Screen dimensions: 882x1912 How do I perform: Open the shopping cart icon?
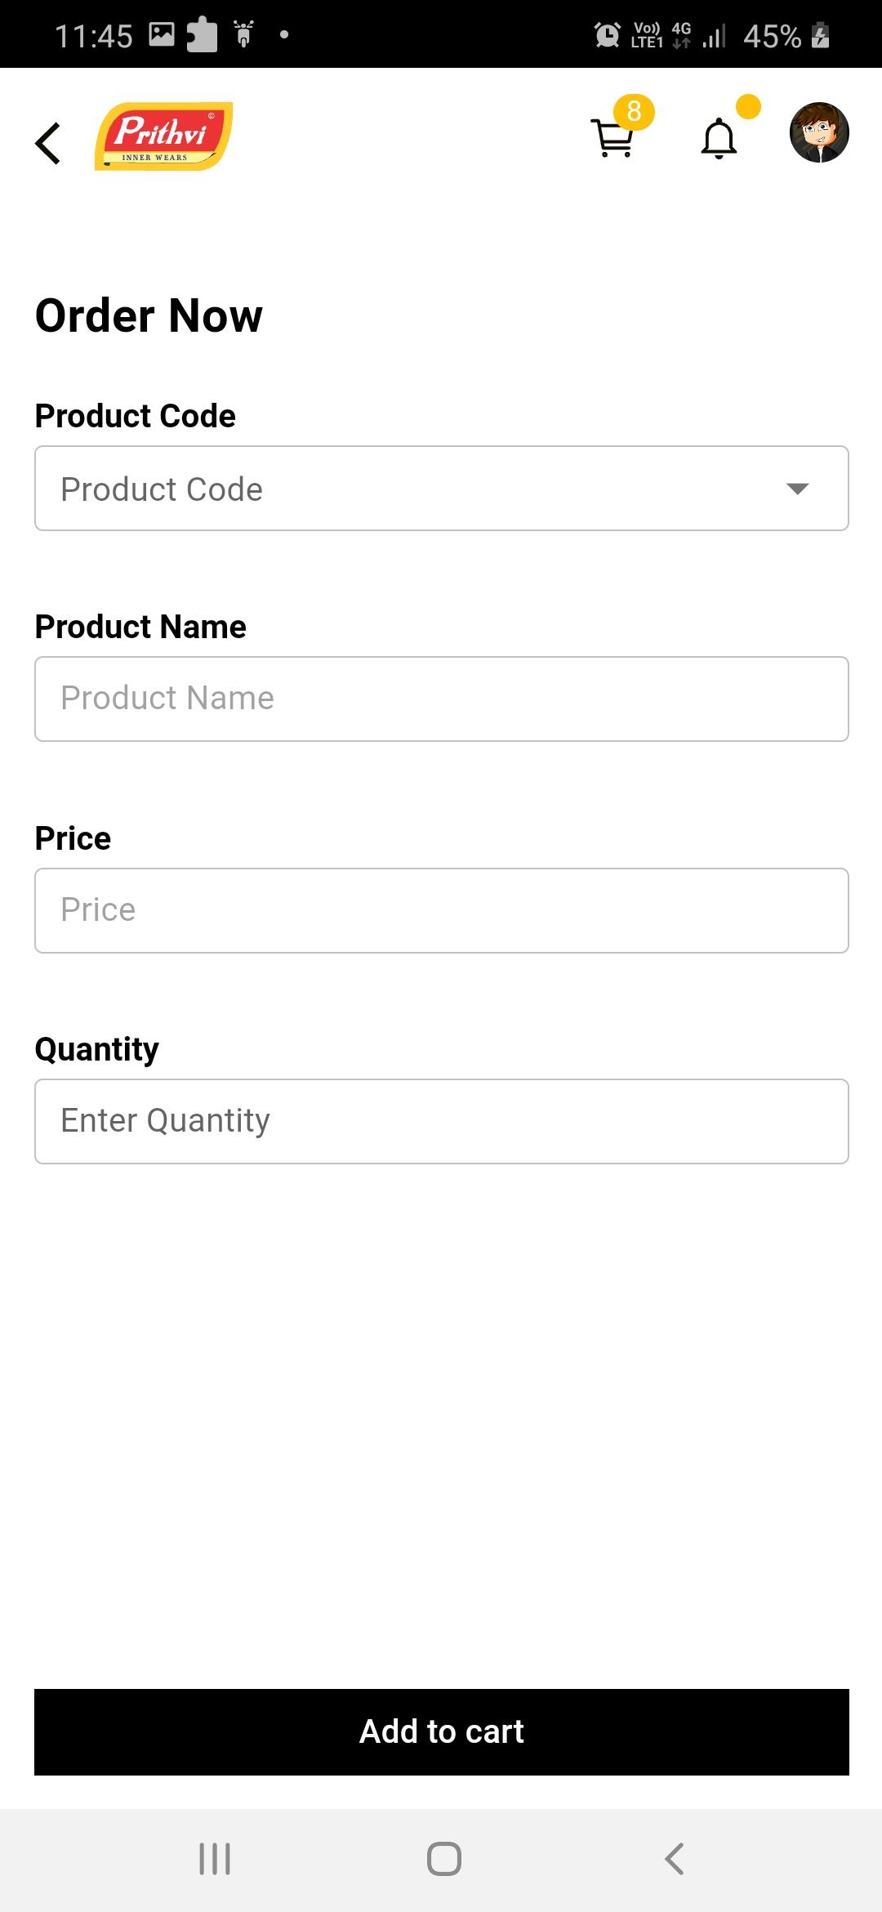tap(612, 137)
